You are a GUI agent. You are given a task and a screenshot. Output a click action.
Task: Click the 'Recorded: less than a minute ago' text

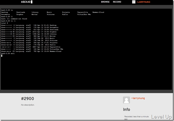(x=136, y=118)
